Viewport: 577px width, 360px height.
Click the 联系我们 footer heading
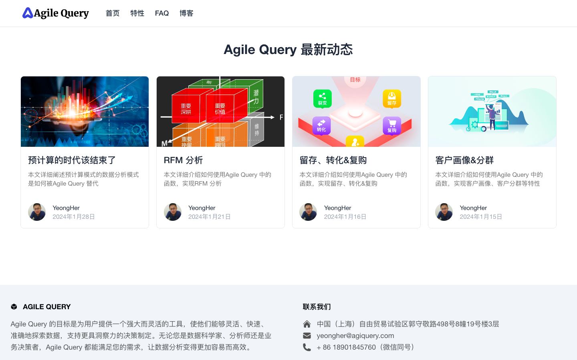coord(317,307)
